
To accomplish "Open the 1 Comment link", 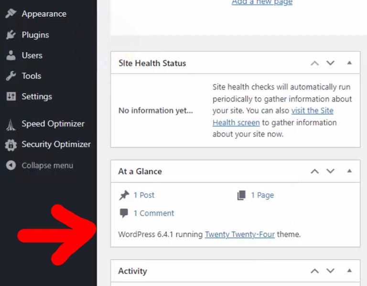I will [x=154, y=213].
